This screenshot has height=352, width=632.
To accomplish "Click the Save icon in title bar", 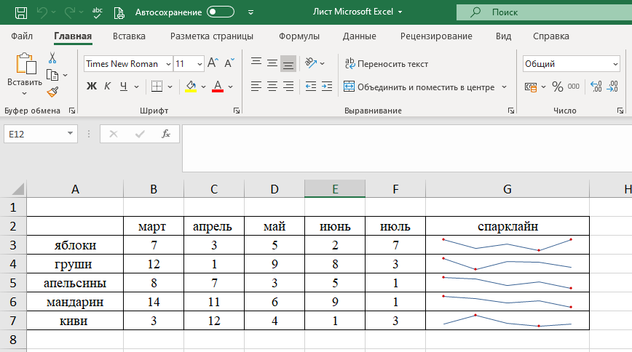I will [21, 12].
